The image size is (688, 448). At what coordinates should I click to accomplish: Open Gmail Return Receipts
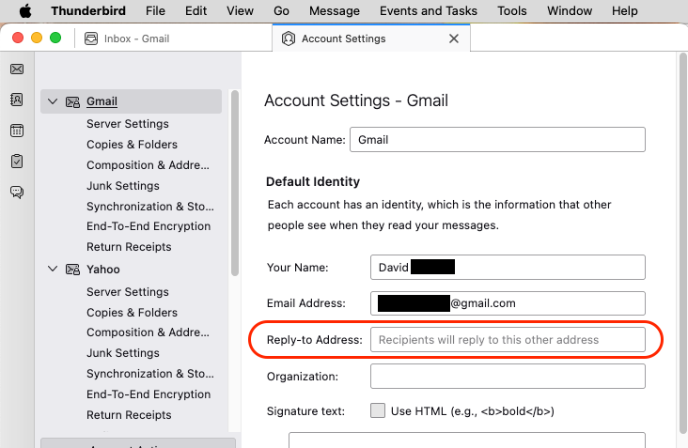pyautogui.click(x=129, y=247)
